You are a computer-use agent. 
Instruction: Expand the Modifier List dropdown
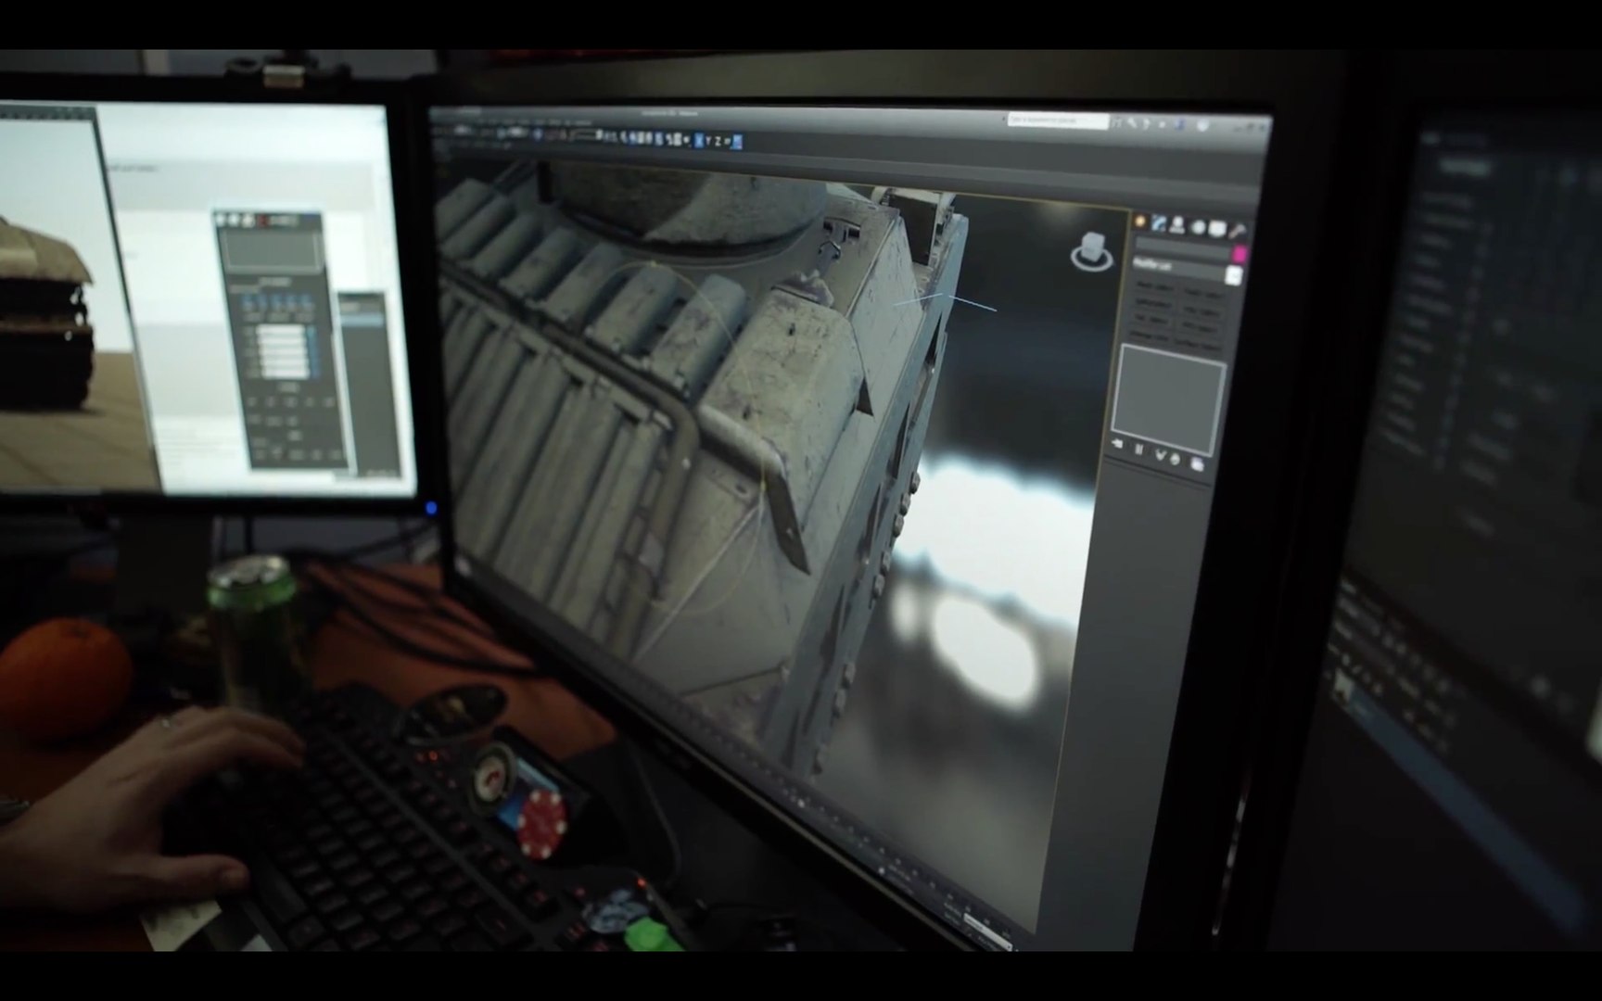point(1234,276)
